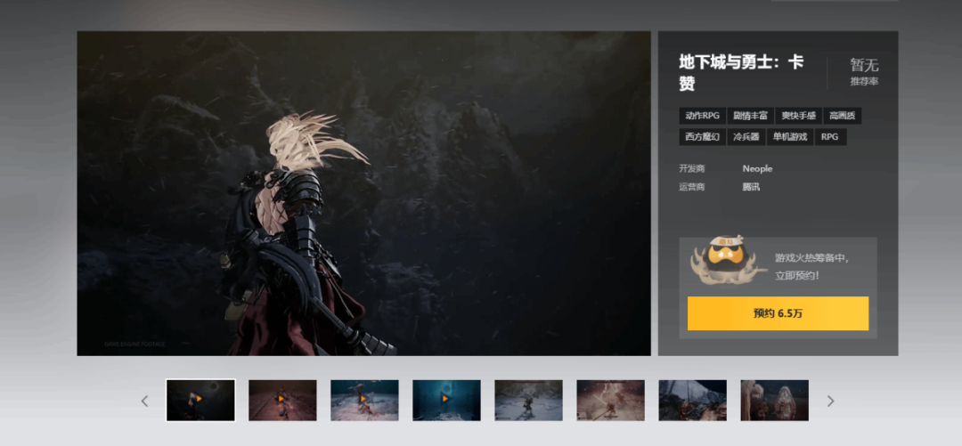Click the 游戏火热筹备中,立即预约 text
This screenshot has width=962, height=446.
pos(811,267)
